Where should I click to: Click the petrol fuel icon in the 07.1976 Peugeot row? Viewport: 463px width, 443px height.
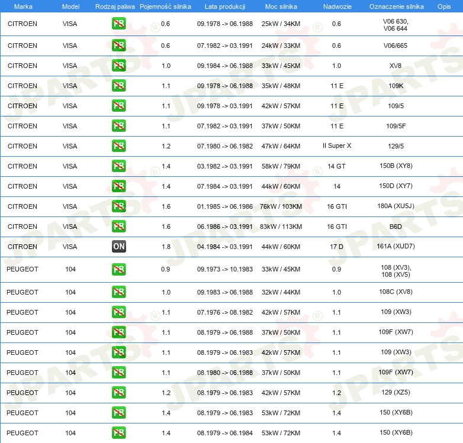[118, 312]
